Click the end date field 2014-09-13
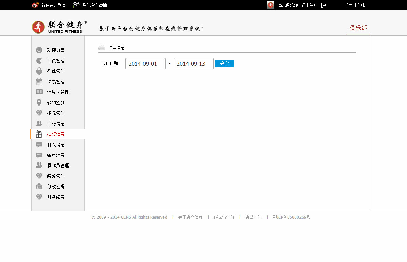407x262 pixels. point(193,64)
